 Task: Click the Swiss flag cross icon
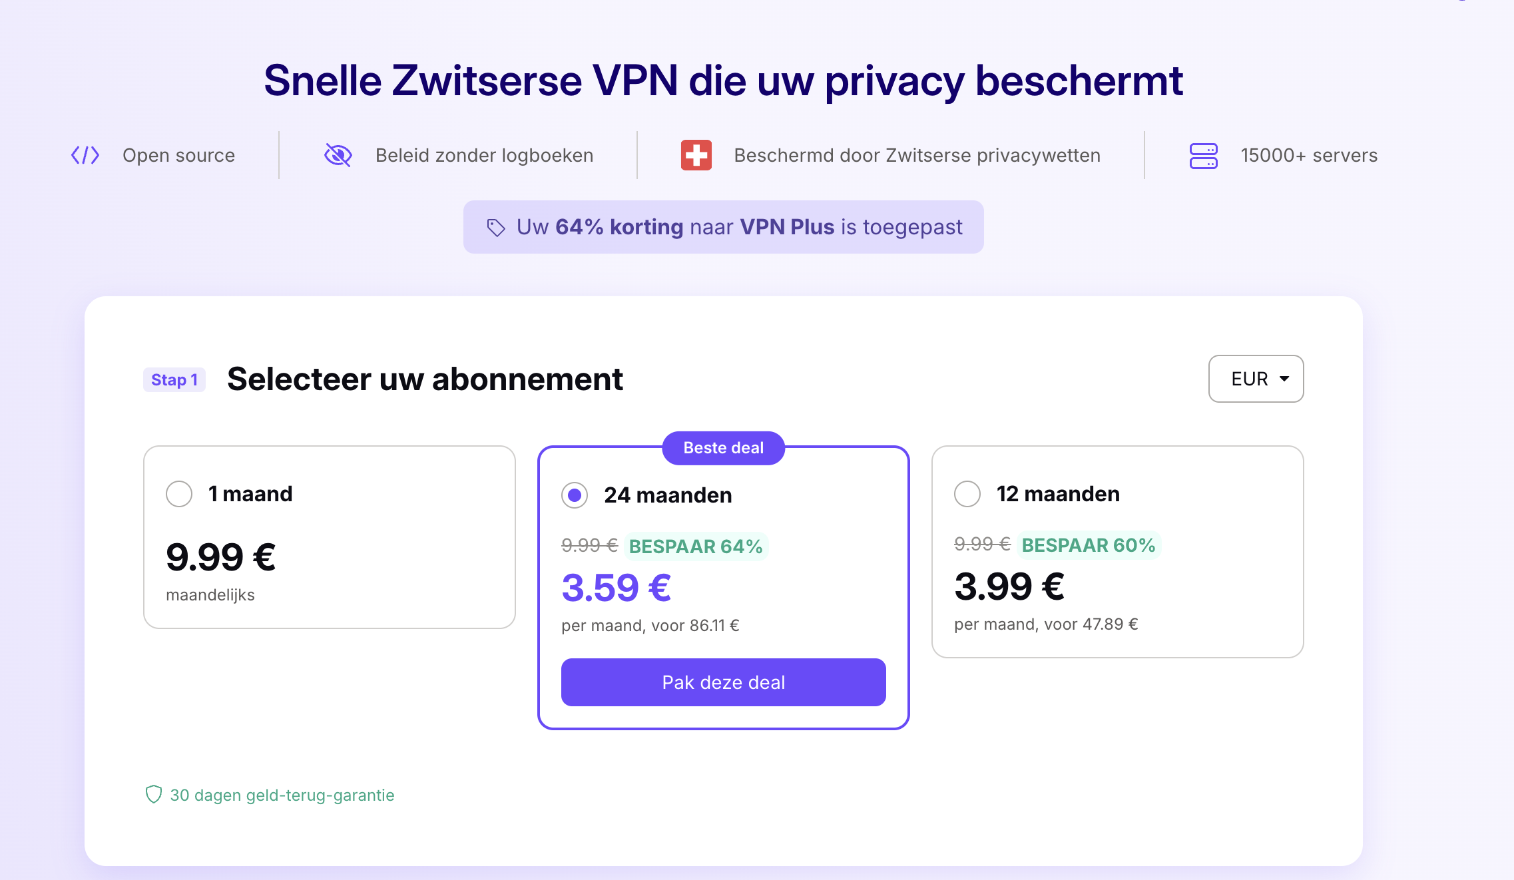696,155
